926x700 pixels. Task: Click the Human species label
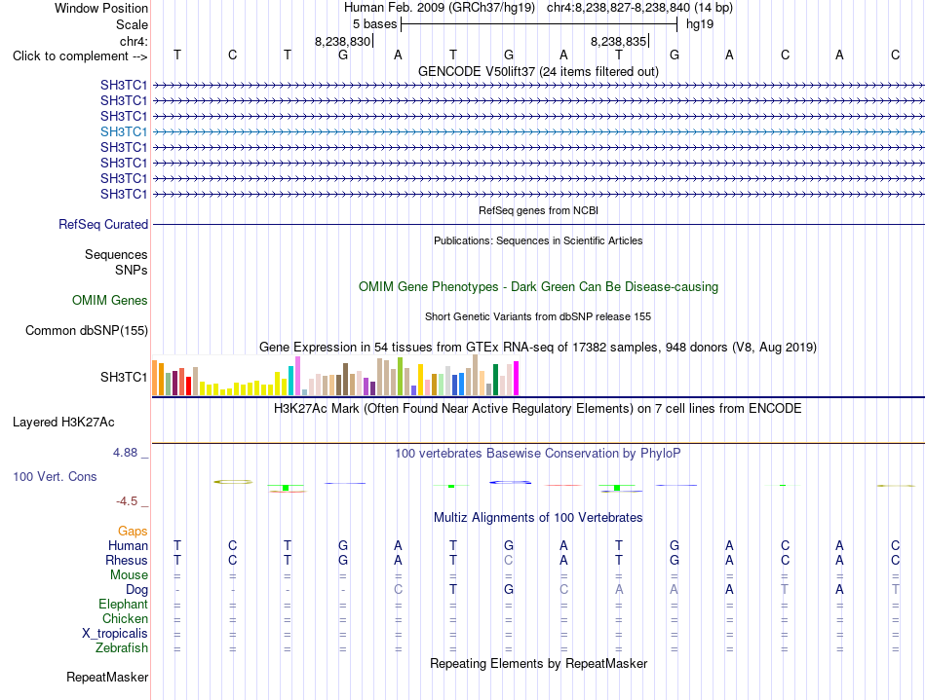pyautogui.click(x=128, y=545)
